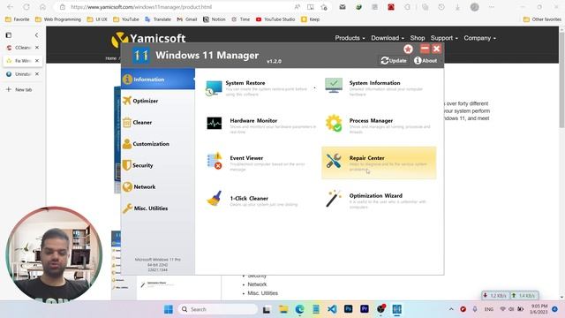Viewport: 565px width, 318px height.
Task: Start Optimization Wizard wand icon
Action: [x=334, y=198]
